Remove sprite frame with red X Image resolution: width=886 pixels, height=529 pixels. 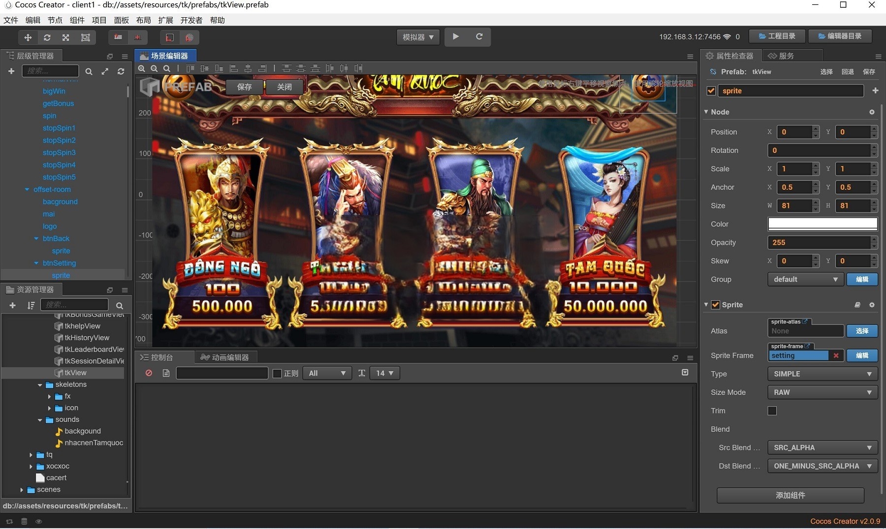pyautogui.click(x=836, y=355)
